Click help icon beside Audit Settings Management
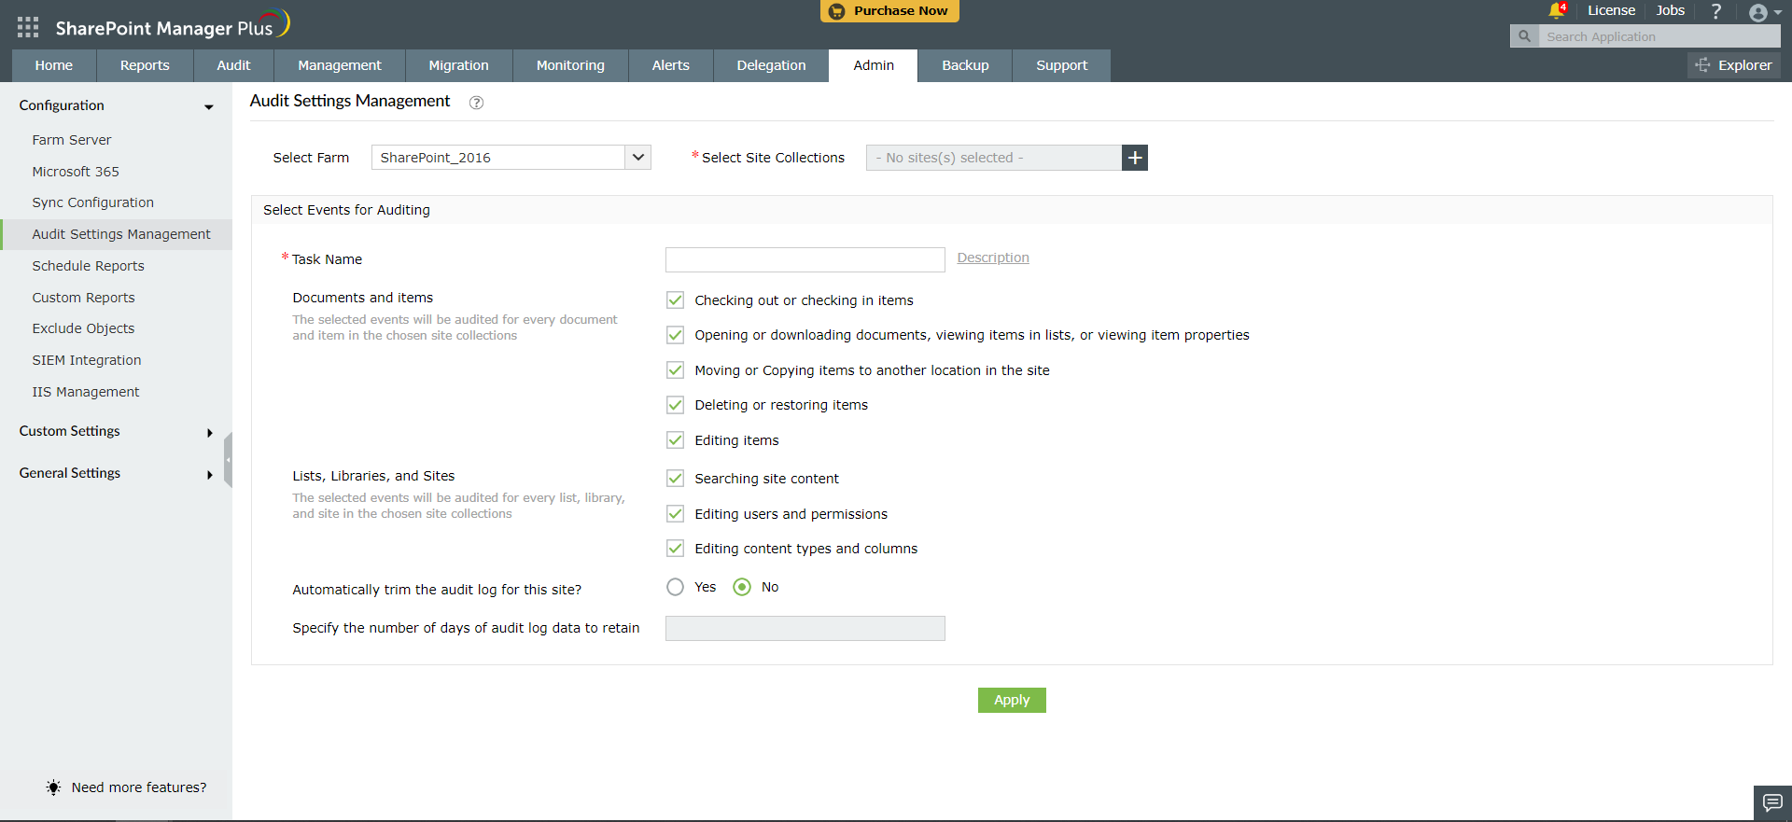1792x822 pixels. pos(476,103)
